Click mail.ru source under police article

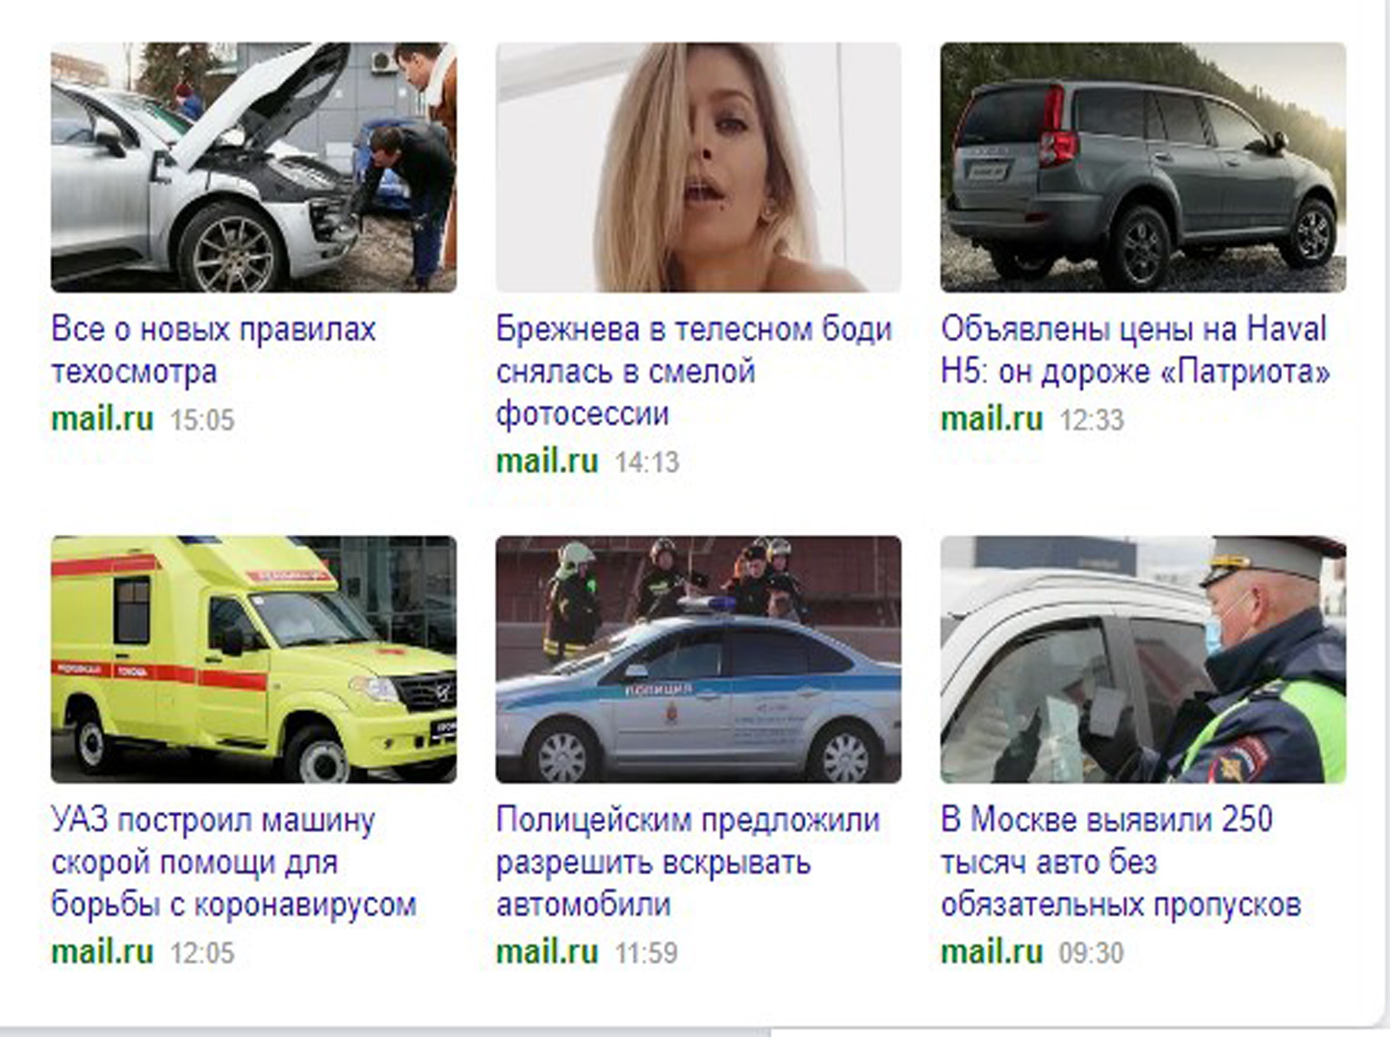(547, 952)
